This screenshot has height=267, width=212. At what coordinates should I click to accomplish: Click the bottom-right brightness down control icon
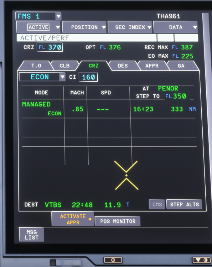click(x=202, y=260)
